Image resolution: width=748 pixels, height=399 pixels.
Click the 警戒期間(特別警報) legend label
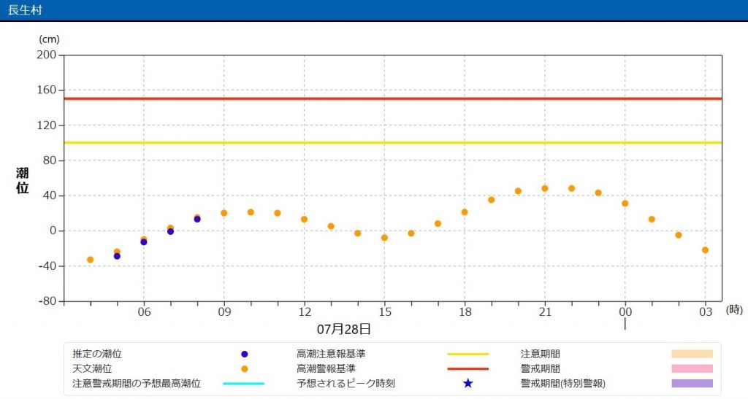pos(563,383)
